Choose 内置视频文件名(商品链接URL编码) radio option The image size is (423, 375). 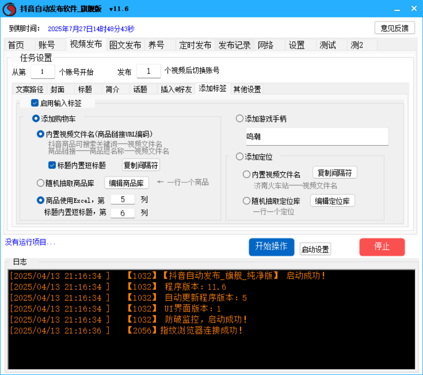[x=41, y=134]
